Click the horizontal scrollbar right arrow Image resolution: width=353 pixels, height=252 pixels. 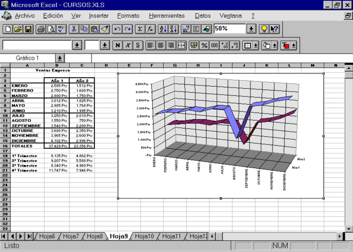tap(340, 236)
